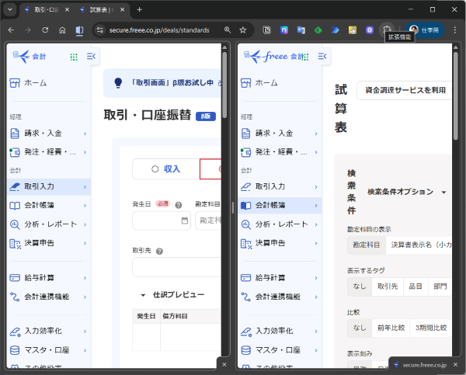Screen dimensions: 466x375
Task: Open the 検索条件オプション dropdown
Action: pyautogui.click(x=406, y=192)
